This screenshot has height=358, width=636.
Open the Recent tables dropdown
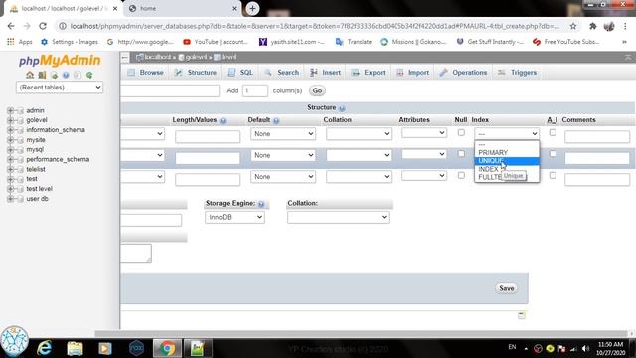60,88
